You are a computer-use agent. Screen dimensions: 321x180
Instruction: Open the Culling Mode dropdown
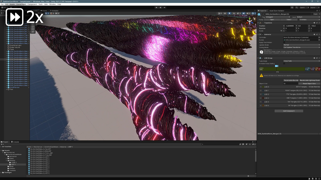pyautogui.click(x=301, y=47)
